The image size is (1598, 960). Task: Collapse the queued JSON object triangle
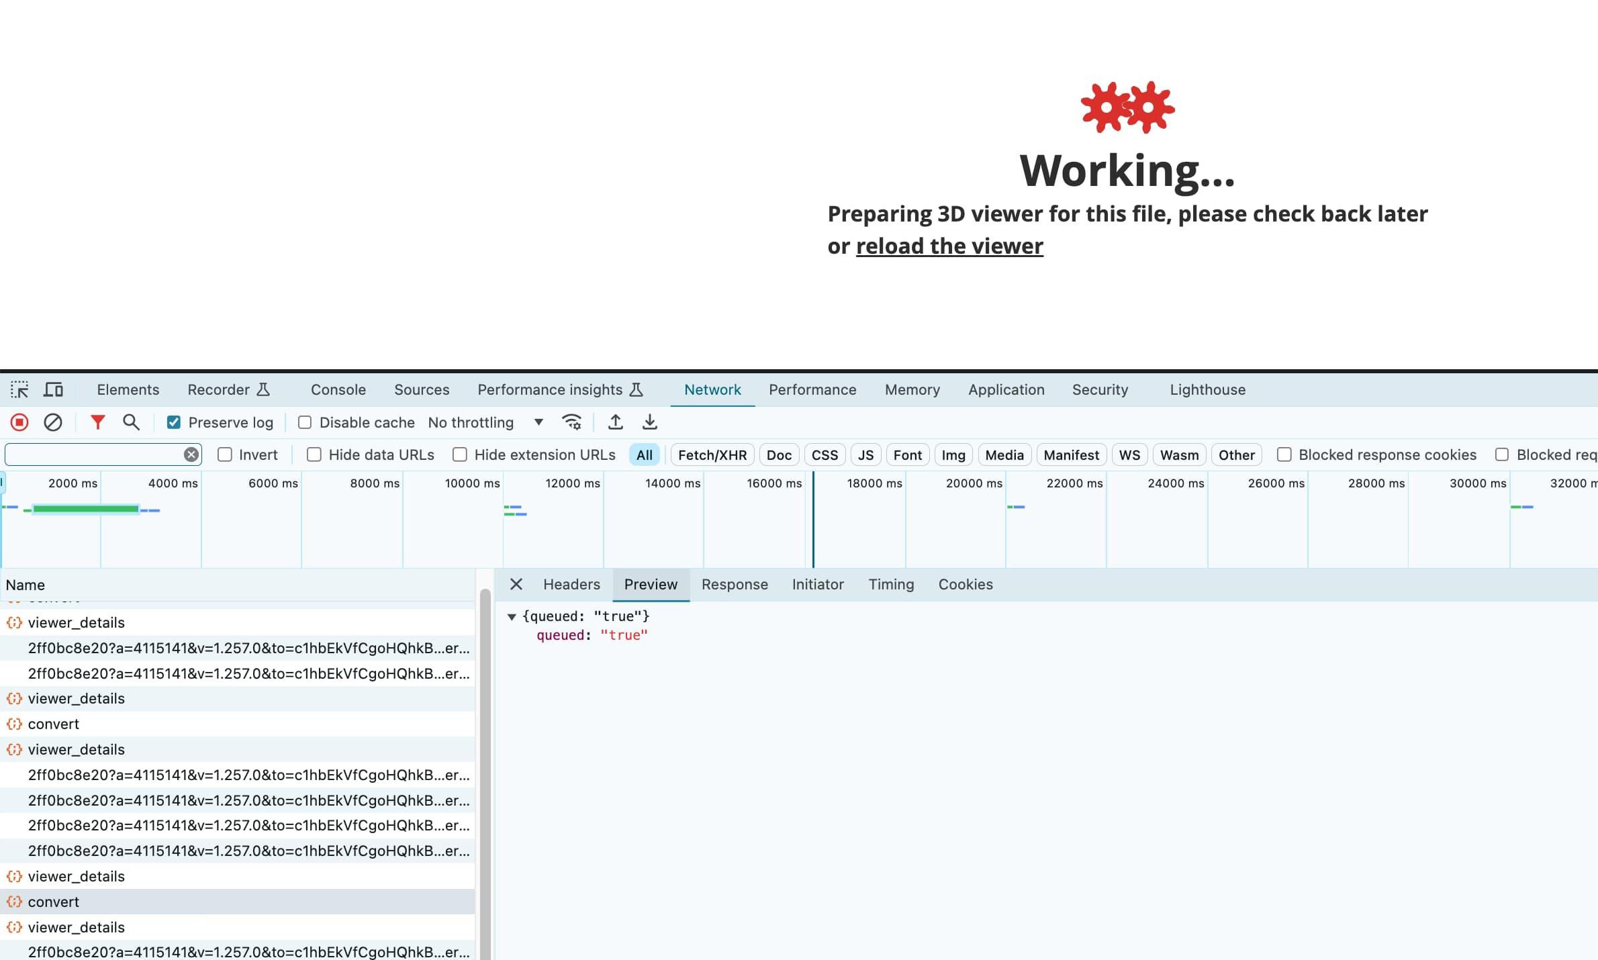coord(512,616)
